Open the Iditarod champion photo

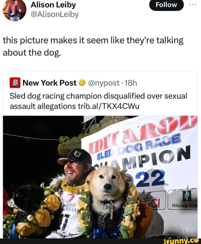[100, 177]
